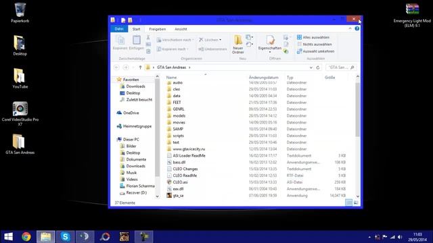Select the SAMP folder
Viewport: 433px width, 243px height.
click(x=178, y=129)
